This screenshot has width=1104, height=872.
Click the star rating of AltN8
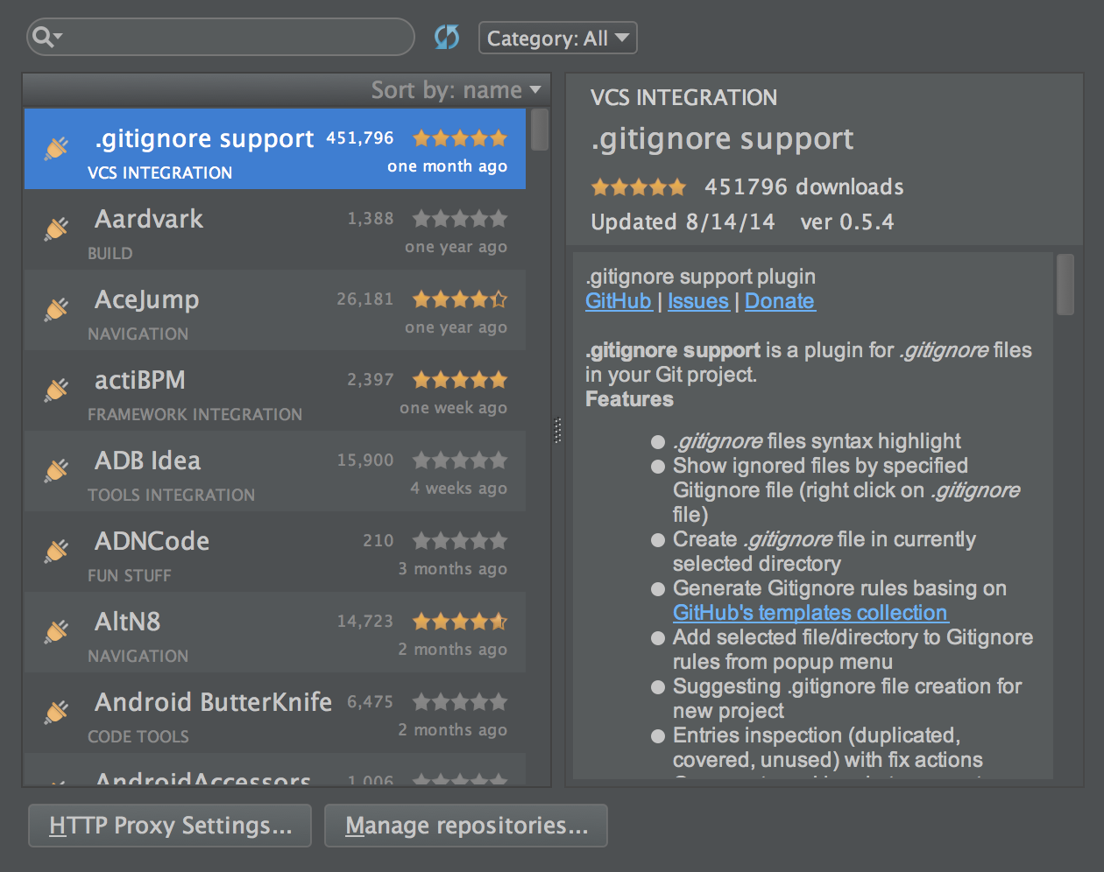pos(460,622)
